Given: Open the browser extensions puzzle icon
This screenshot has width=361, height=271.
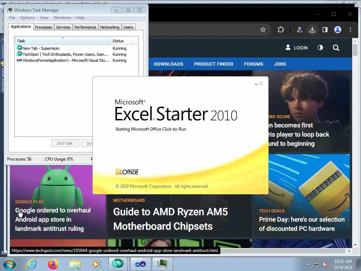Looking at the screenshot, I should 281,30.
